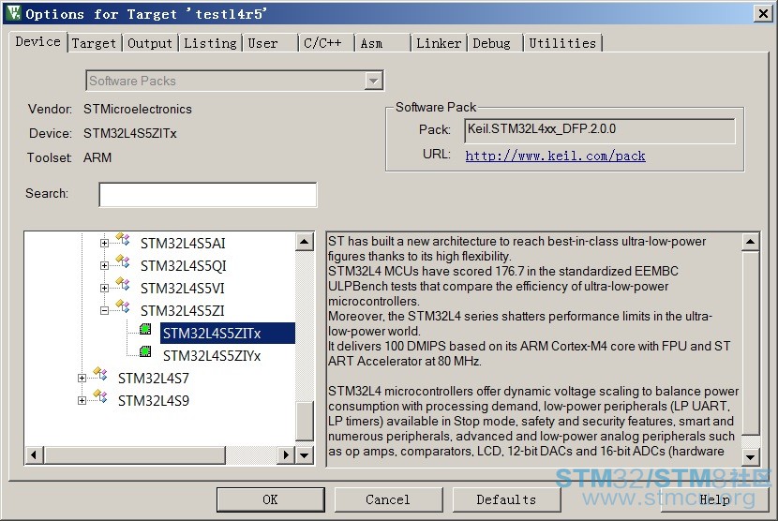The image size is (778, 521).
Task: Click the ARM toolset value
Action: [97, 157]
